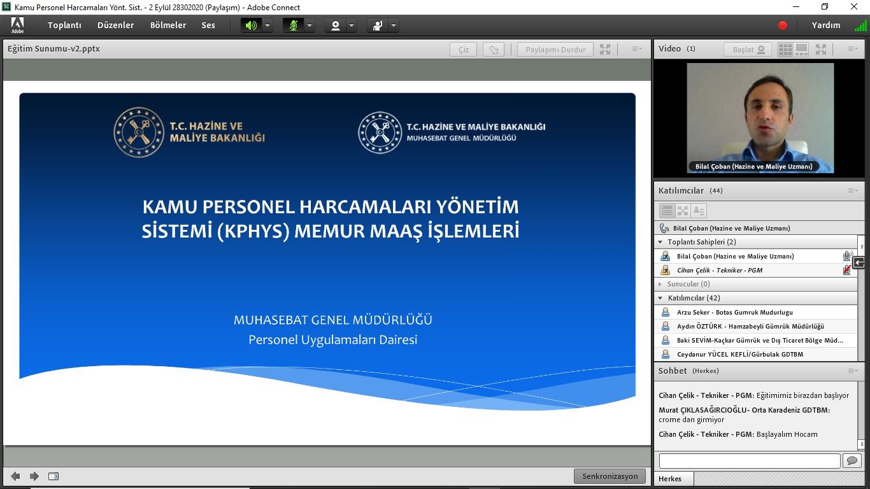Image resolution: width=870 pixels, height=489 pixels.
Task: Open the Bölmeler menu
Action: point(168,25)
